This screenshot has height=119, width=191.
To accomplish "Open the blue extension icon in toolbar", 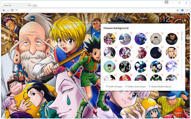I will coord(182,10).
